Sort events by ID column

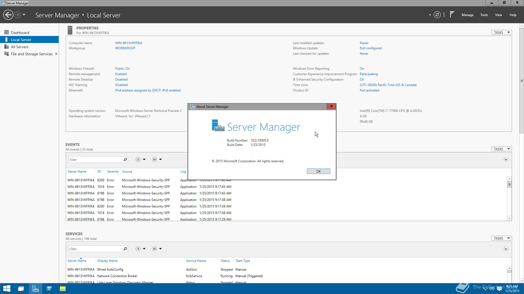(99, 171)
